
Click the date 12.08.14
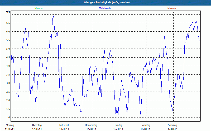(37, 129)
